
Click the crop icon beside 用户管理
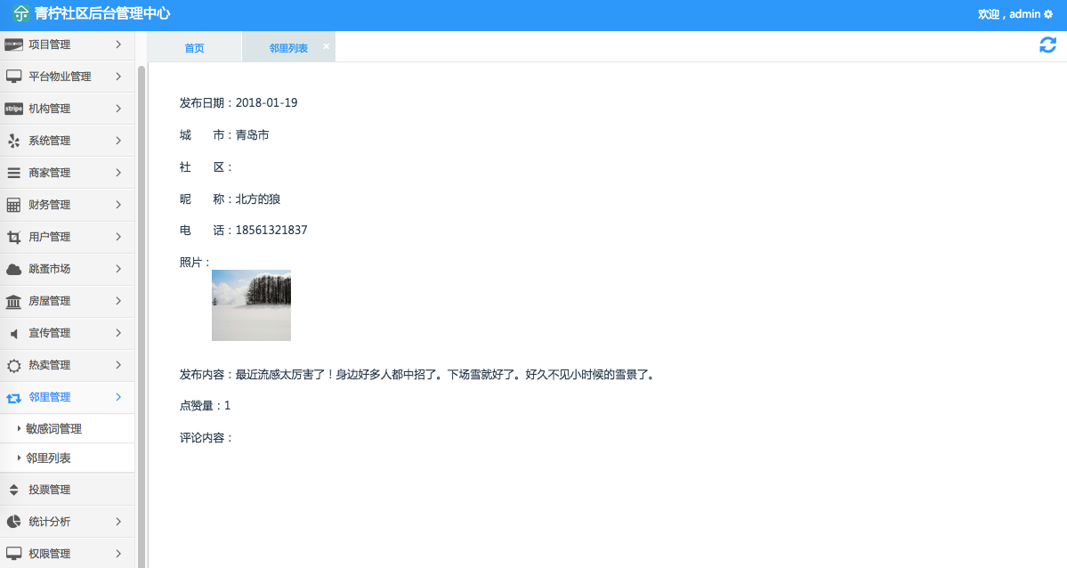pos(13,237)
